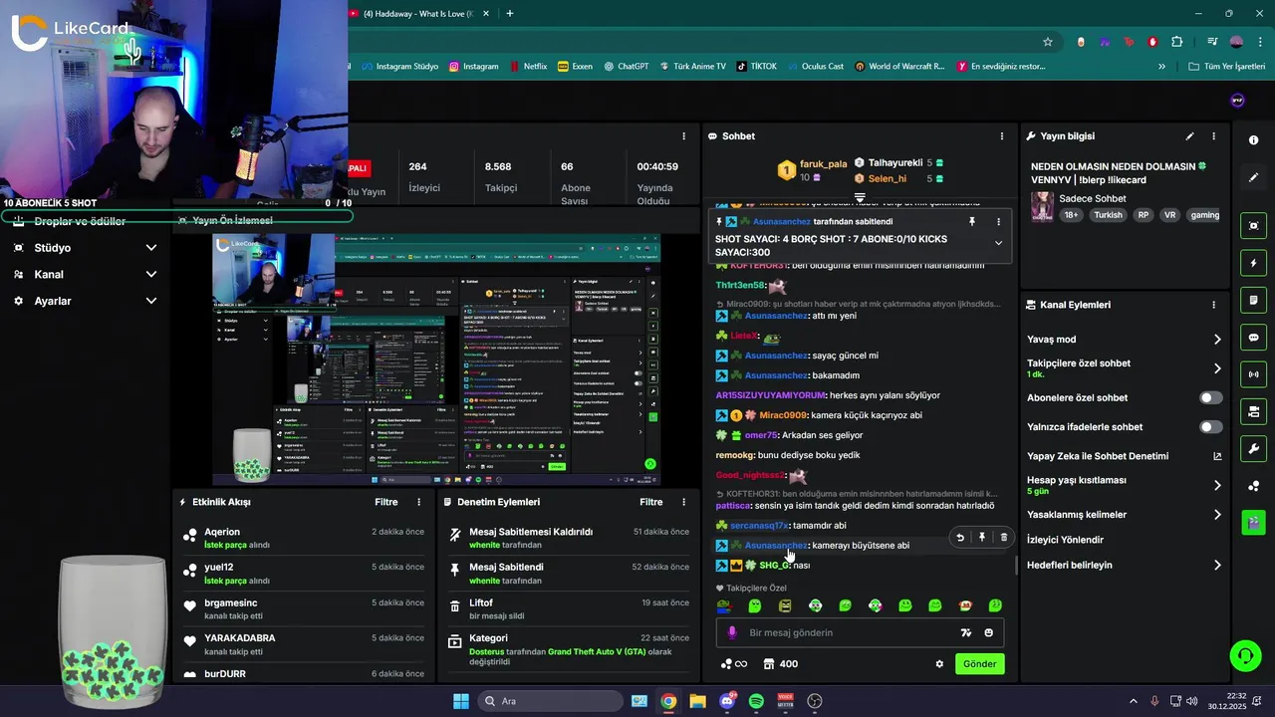Open Instagram Stüdyo bookmark
1275x717 pixels.
pyautogui.click(x=400, y=67)
